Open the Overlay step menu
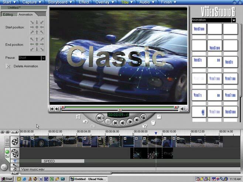The width and height of the screenshot is (243, 182). 105,2
